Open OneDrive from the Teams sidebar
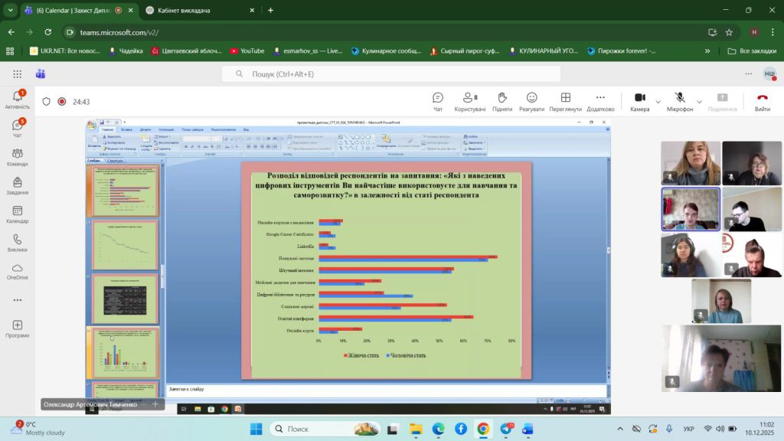Viewport: 784px width, 441px height. point(17,272)
